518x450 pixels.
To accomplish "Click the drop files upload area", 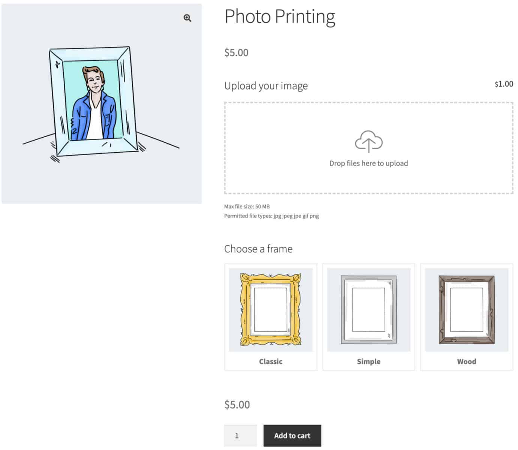I will coord(369,147).
